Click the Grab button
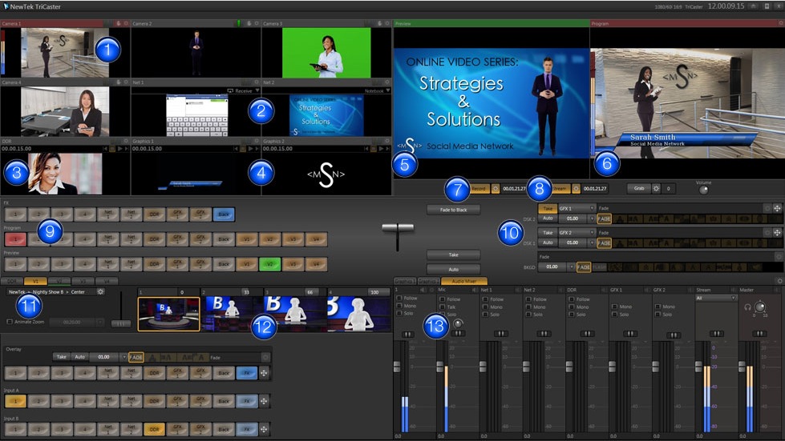 637,189
